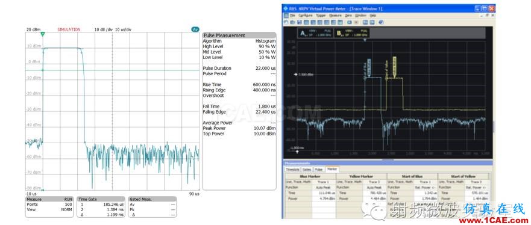This screenshot has width=531, height=225.
Task: Open the Measure menu
Action: pyautogui.click(x=335, y=16)
